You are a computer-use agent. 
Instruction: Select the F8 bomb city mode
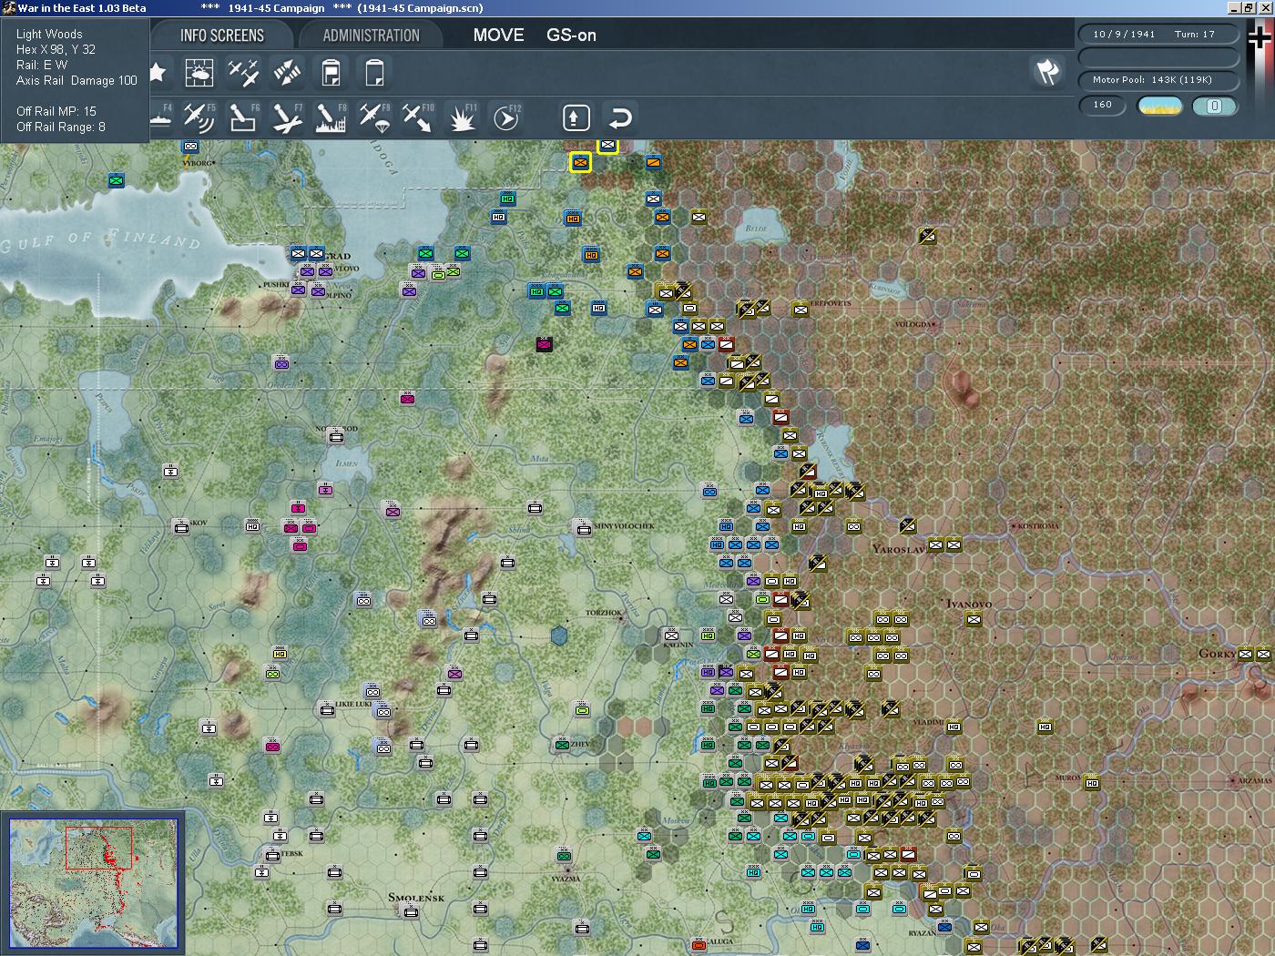click(x=331, y=117)
